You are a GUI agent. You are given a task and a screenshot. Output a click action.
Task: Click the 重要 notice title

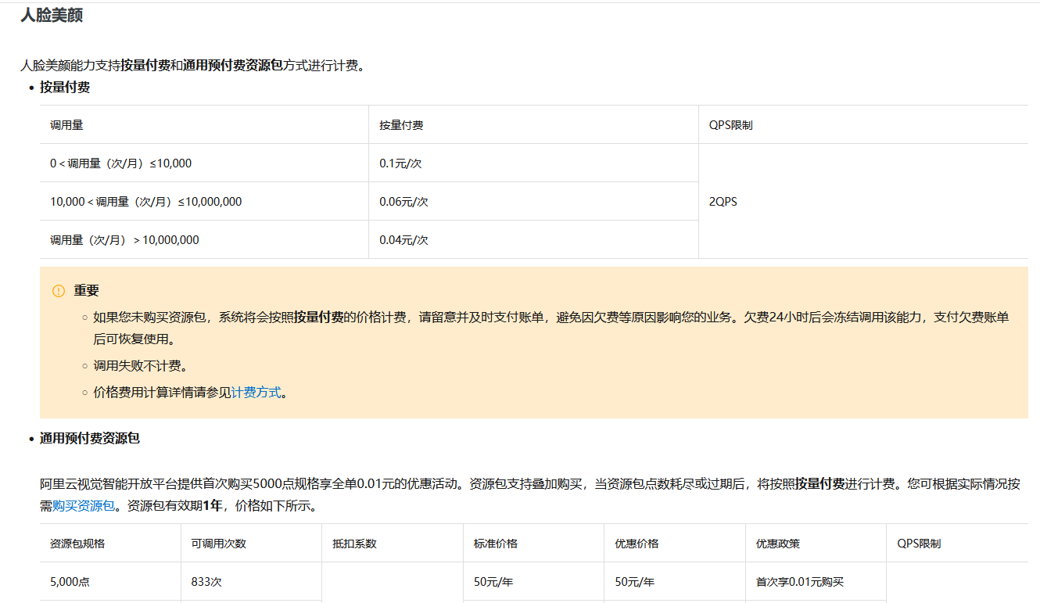(x=87, y=290)
